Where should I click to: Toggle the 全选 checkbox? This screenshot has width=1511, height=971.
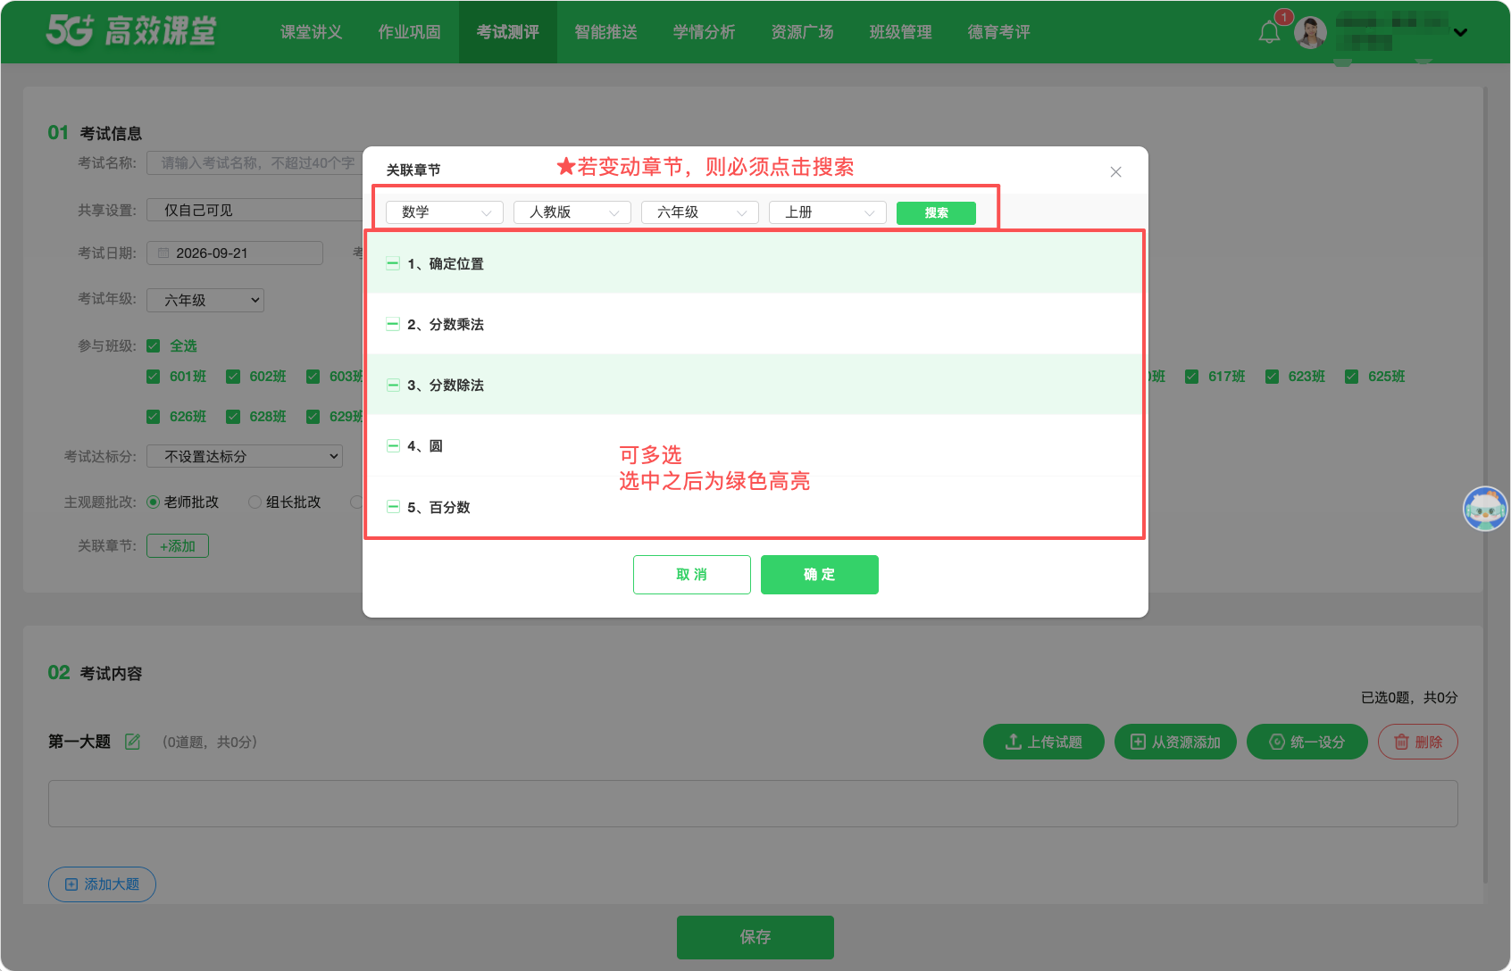pos(153,345)
